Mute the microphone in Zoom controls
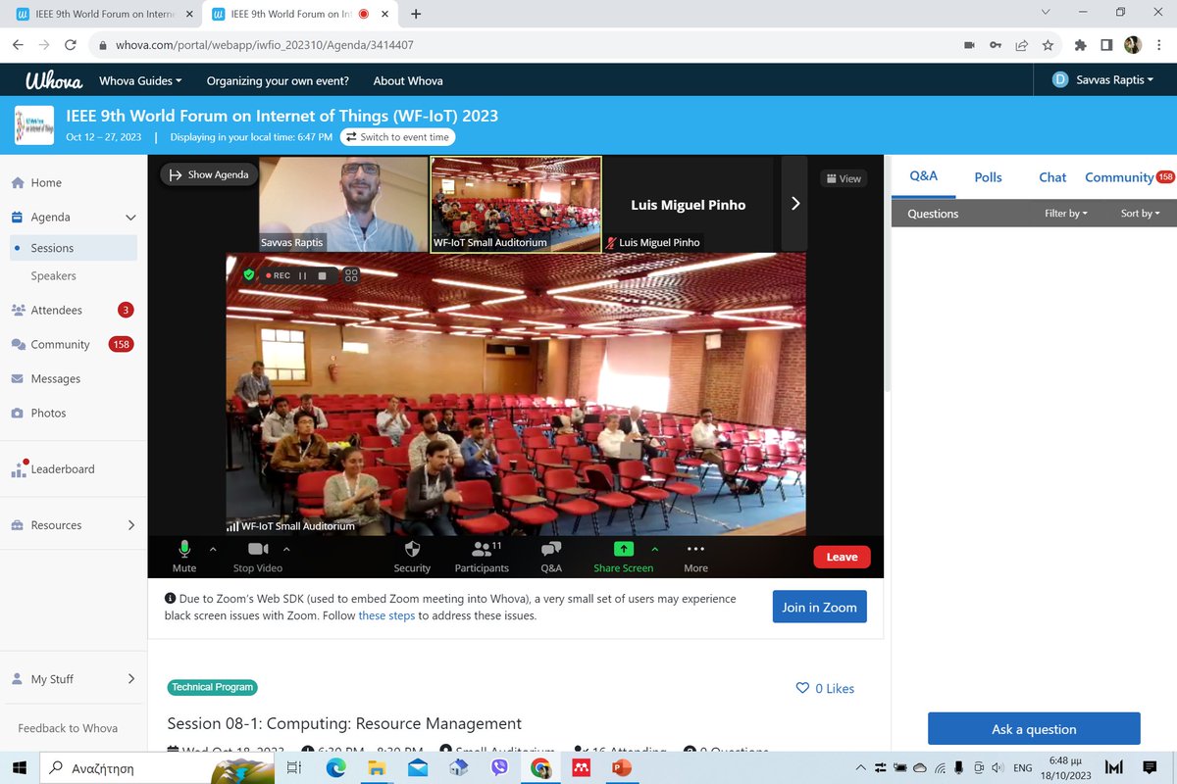This screenshot has height=784, width=1177. tap(183, 556)
